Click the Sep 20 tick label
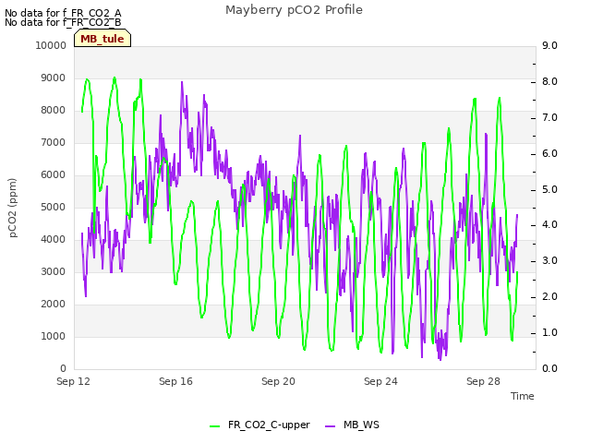 278,381
